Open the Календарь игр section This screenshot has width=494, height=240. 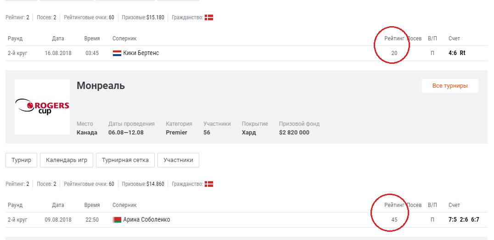point(67,160)
